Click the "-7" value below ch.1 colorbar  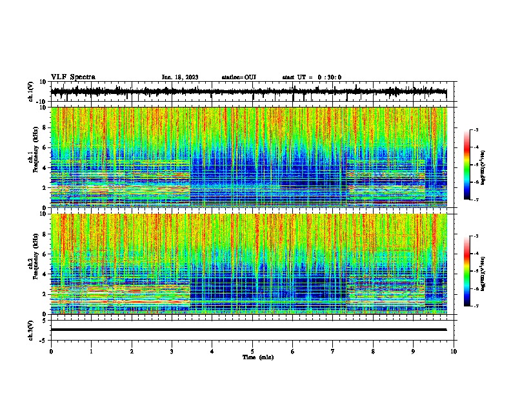tap(476, 200)
